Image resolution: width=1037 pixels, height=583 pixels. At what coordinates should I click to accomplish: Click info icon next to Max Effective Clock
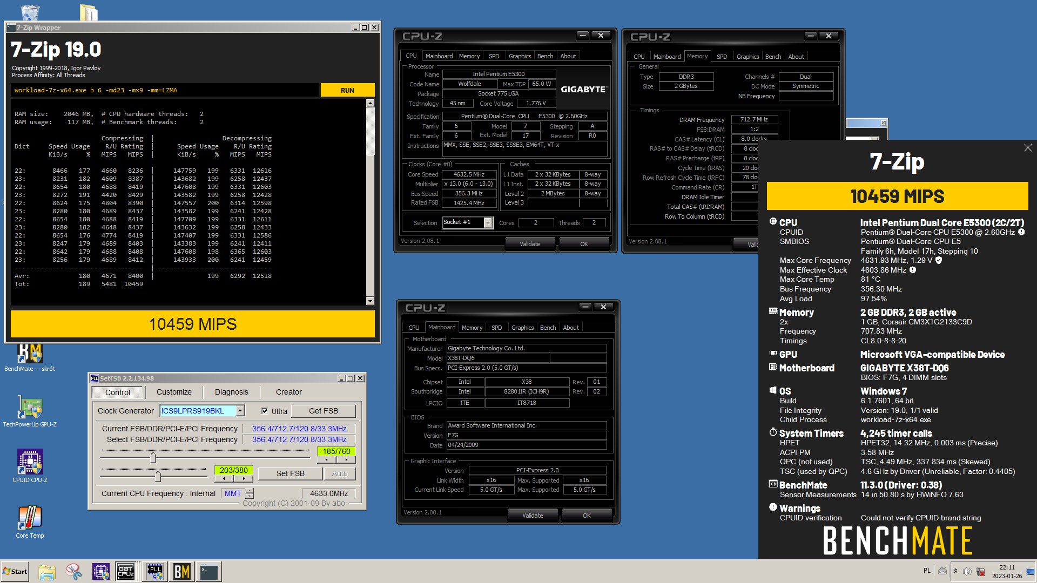click(x=913, y=270)
